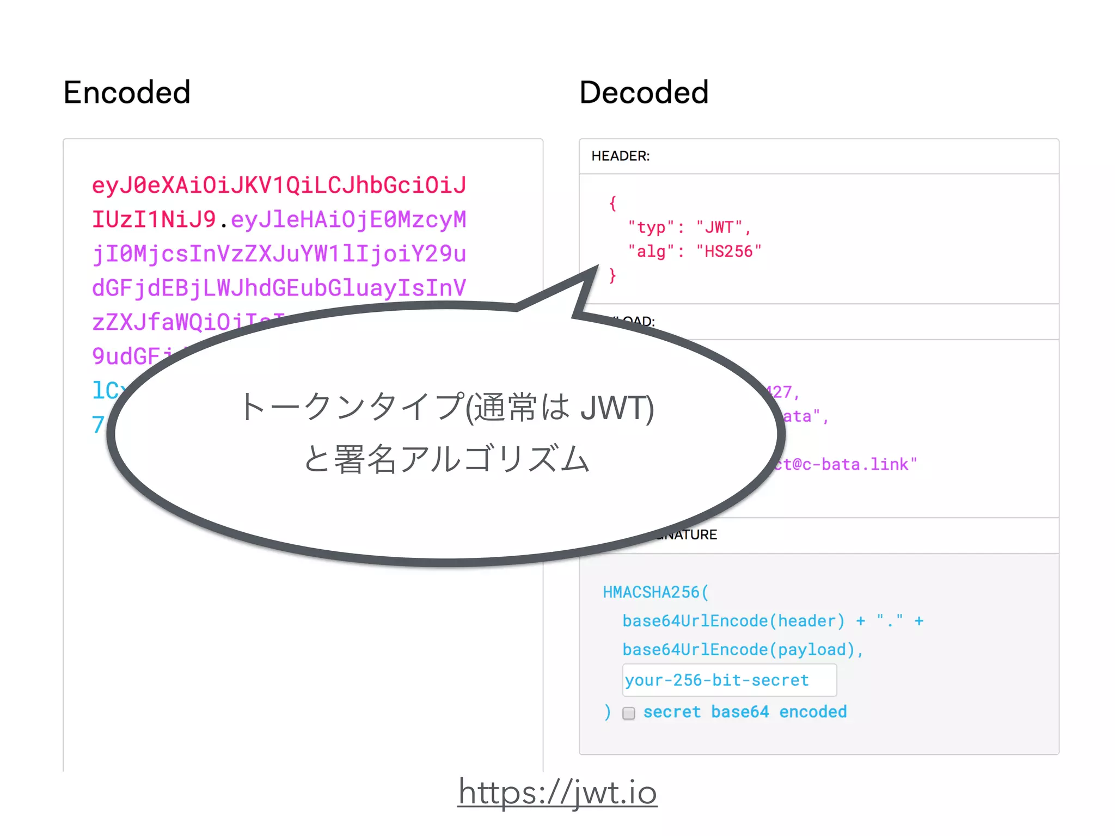
Task: Check the secret base64 encoded checkbox
Action: pyautogui.click(x=629, y=713)
